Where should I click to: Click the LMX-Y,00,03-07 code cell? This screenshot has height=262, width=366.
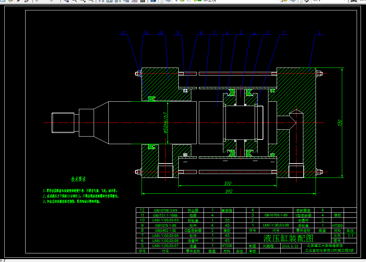(x=165, y=246)
